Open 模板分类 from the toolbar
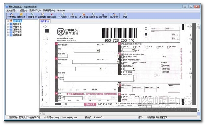This screenshot has height=125, width=205. (21, 16)
